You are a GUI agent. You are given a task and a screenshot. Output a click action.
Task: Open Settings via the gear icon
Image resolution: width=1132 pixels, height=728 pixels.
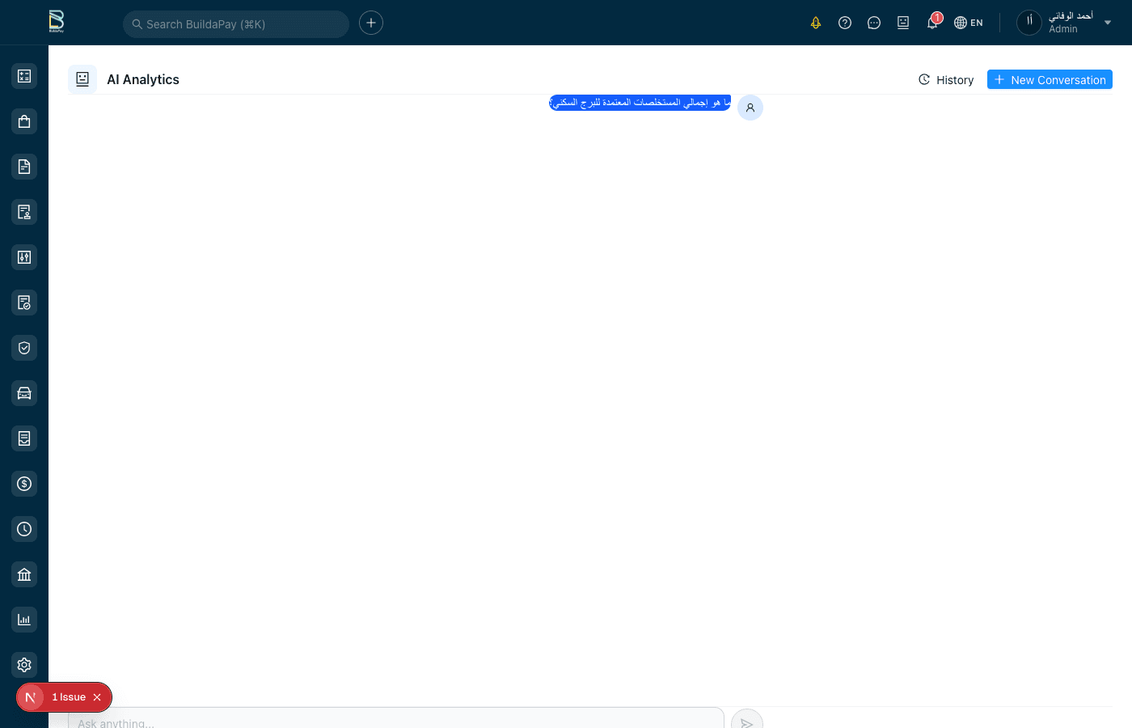[24, 664]
